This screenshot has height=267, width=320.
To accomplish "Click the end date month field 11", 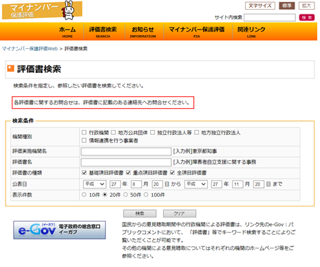I will click(237, 184).
